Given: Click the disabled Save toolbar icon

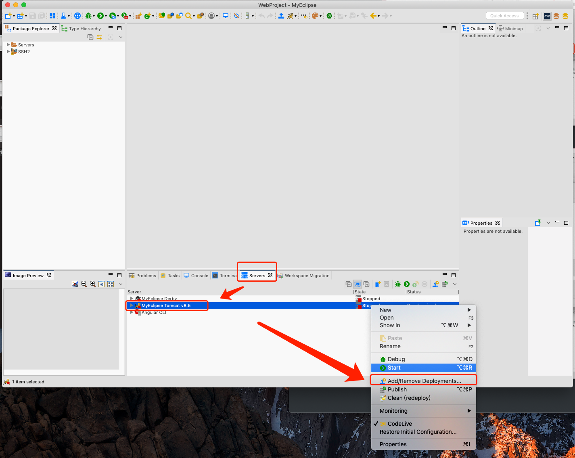Looking at the screenshot, I should tap(32, 16).
